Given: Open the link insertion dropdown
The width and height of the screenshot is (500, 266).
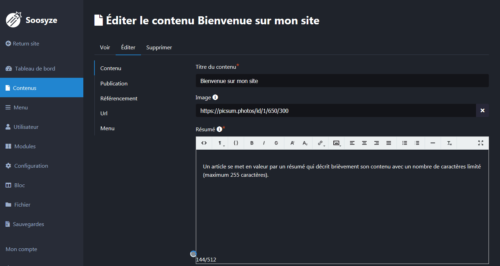Looking at the screenshot, I should 321,143.
